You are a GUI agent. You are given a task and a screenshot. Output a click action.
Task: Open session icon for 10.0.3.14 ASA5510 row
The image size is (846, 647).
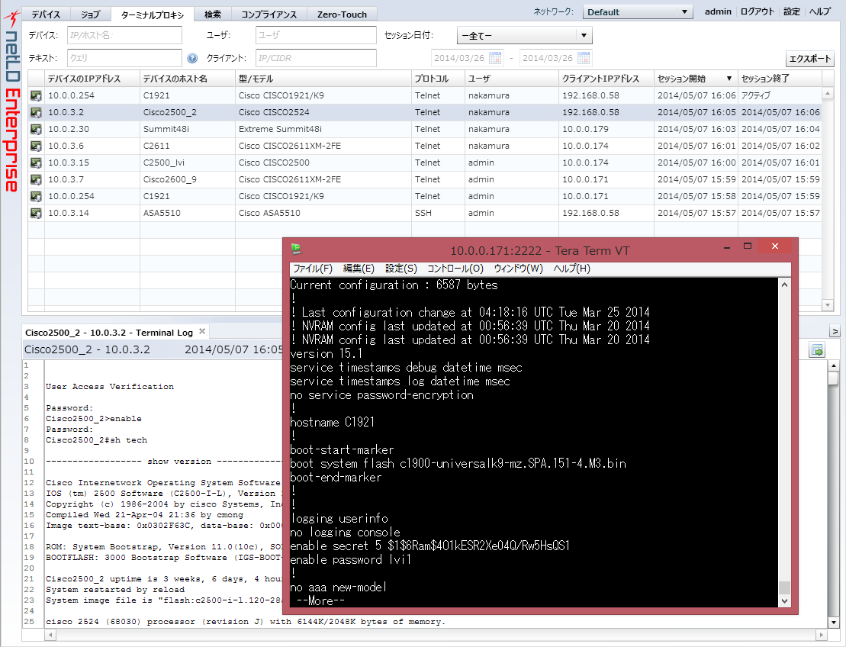(x=36, y=213)
